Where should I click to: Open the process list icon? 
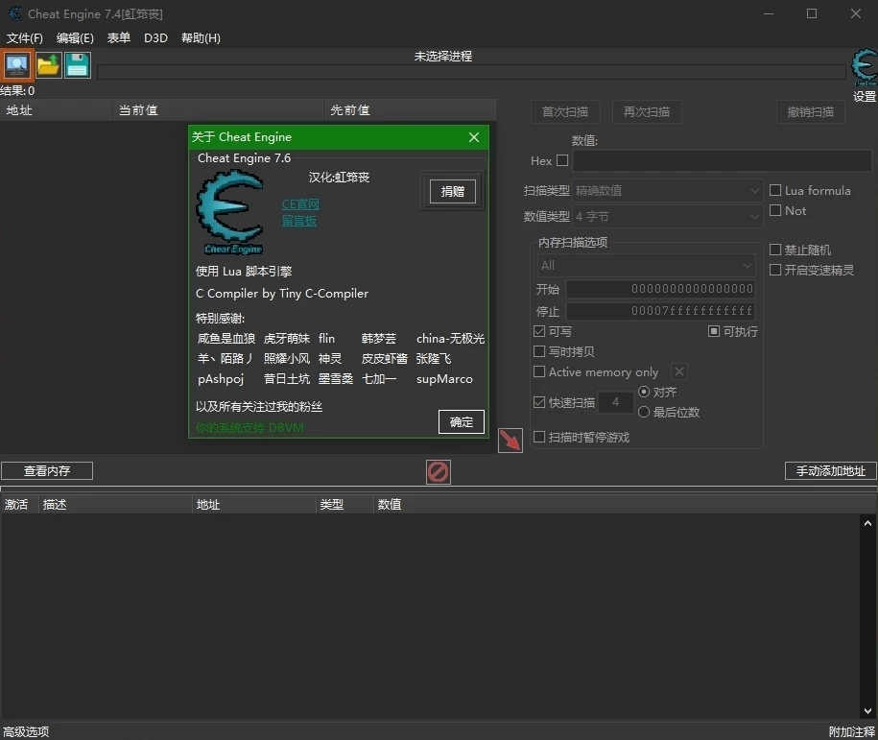17,65
